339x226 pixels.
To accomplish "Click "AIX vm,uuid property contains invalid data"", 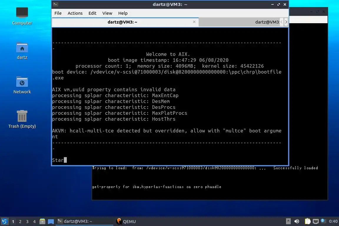I will click(x=114, y=89).
